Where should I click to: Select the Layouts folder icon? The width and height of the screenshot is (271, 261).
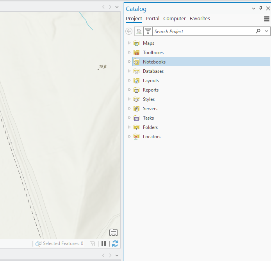(137, 81)
